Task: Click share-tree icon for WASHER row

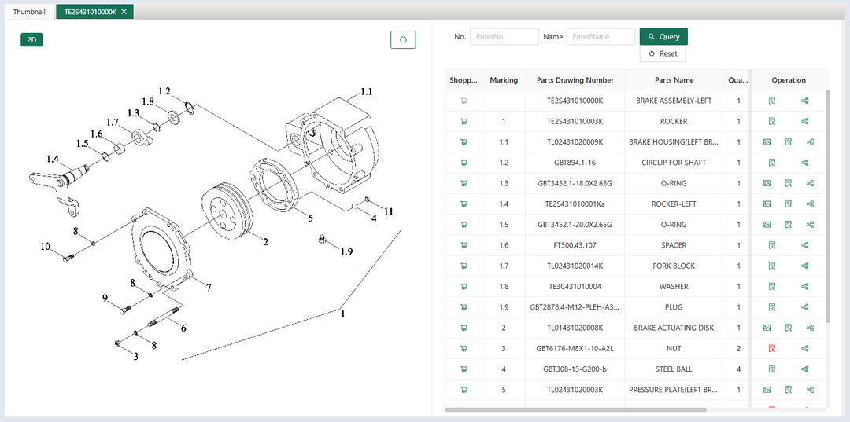Action: coord(804,286)
